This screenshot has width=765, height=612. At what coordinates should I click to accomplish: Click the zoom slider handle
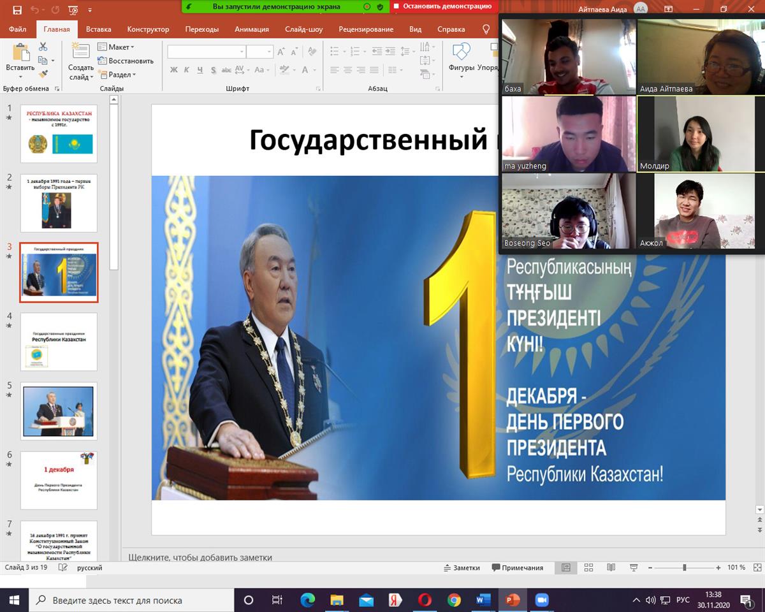(x=685, y=567)
